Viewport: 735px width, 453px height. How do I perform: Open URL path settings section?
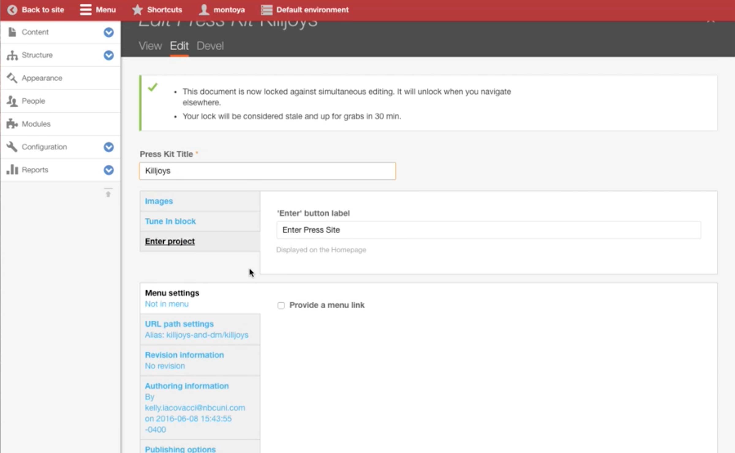179,324
